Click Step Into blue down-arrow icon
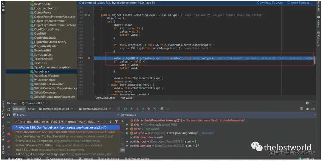This screenshot has width=322, height=161. [x=132, y=109]
